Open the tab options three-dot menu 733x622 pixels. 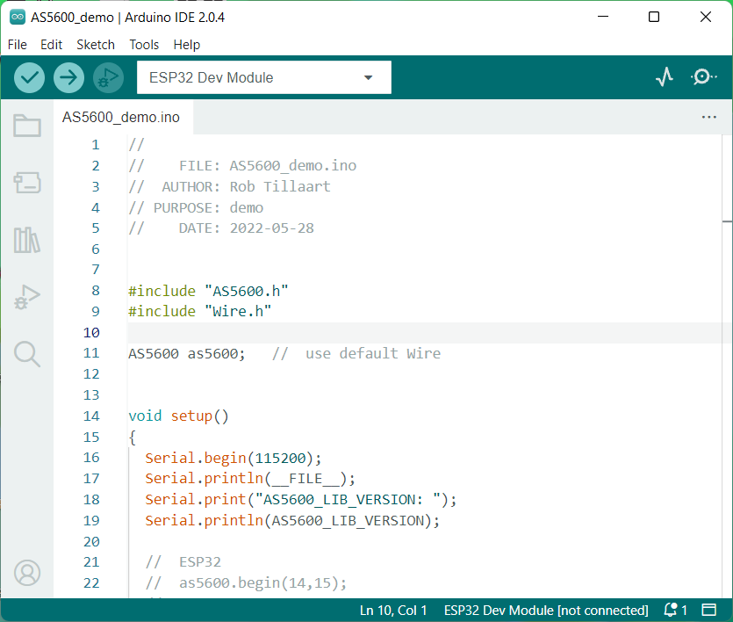(708, 117)
